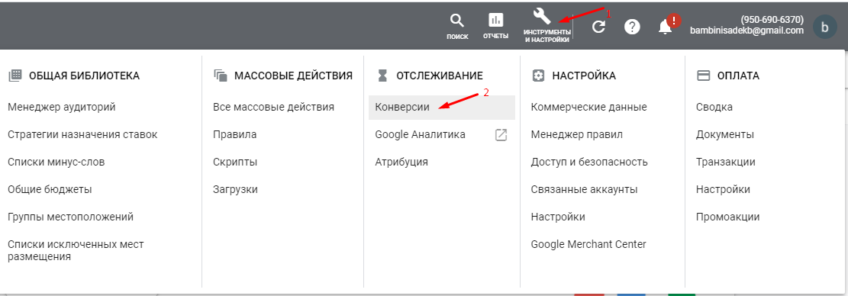Open the Reports (Отчеты) chart icon
The width and height of the screenshot is (848, 296).
tap(495, 20)
